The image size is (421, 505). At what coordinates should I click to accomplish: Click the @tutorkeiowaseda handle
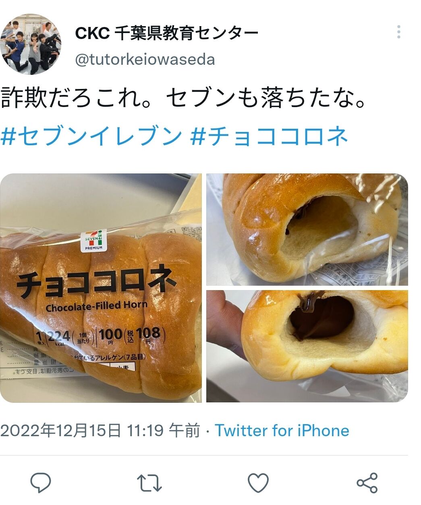coord(145,60)
